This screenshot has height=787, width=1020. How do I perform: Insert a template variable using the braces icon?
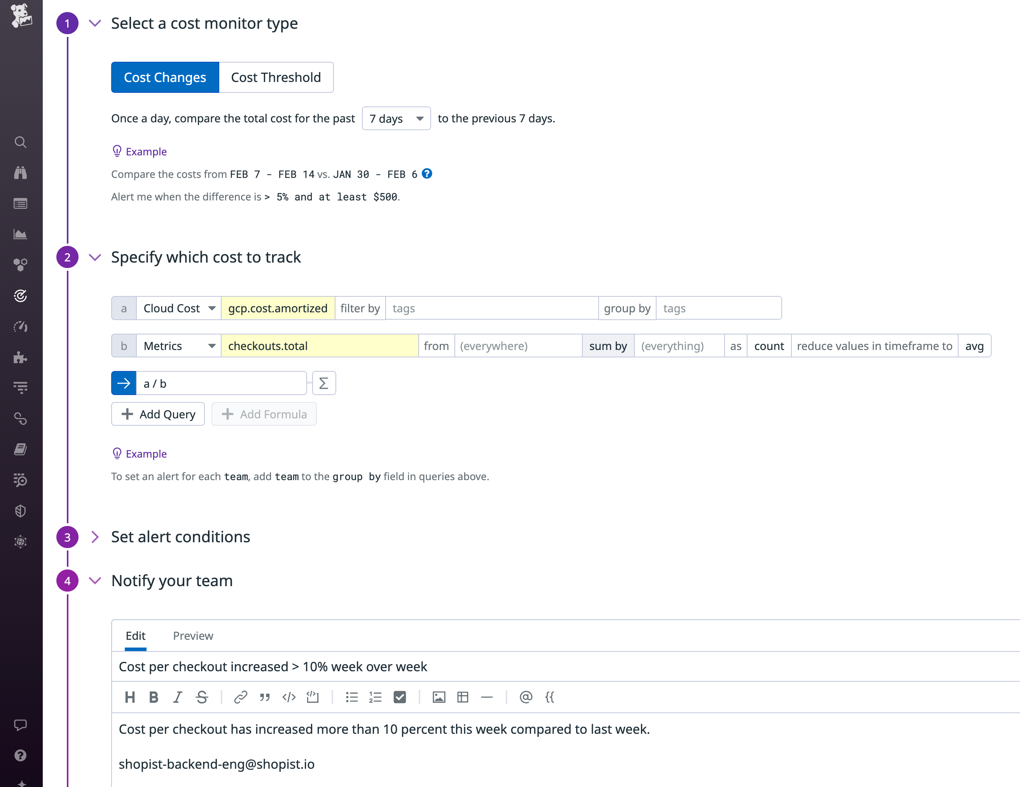550,697
